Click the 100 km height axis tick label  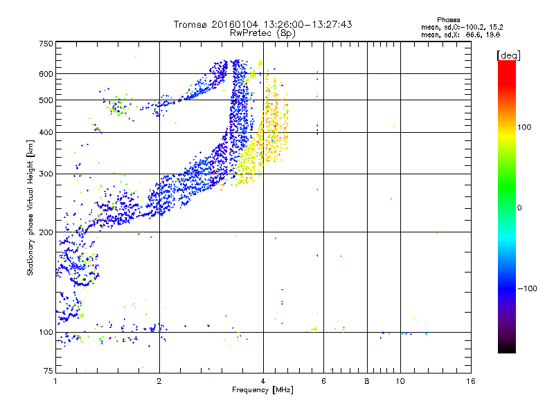[x=46, y=332]
